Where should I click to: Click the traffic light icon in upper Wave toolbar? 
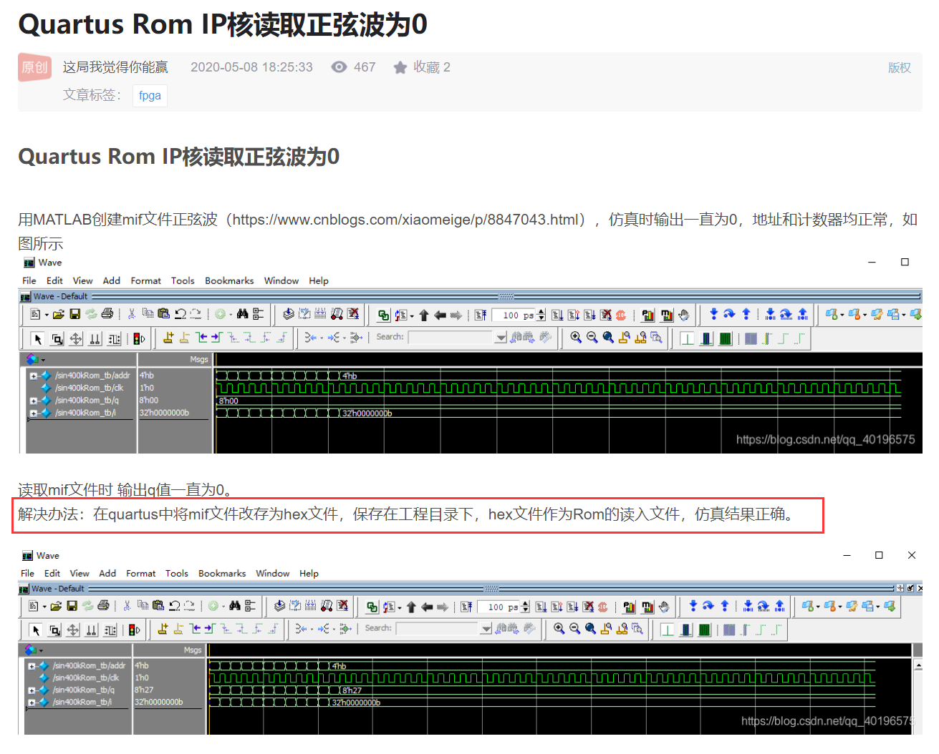coord(138,338)
